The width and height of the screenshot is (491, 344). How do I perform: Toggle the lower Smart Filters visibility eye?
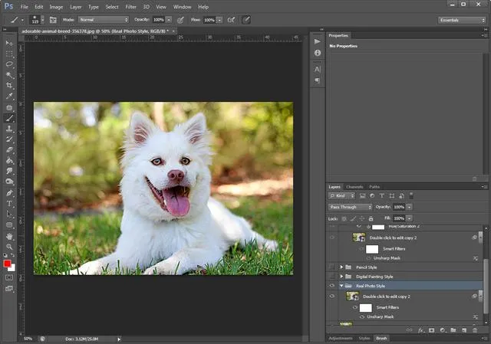[x=355, y=307]
